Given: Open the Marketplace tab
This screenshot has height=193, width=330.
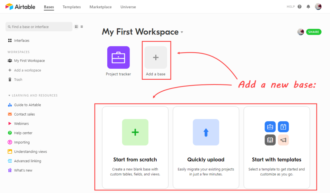Looking at the screenshot, I should (x=101, y=7).
